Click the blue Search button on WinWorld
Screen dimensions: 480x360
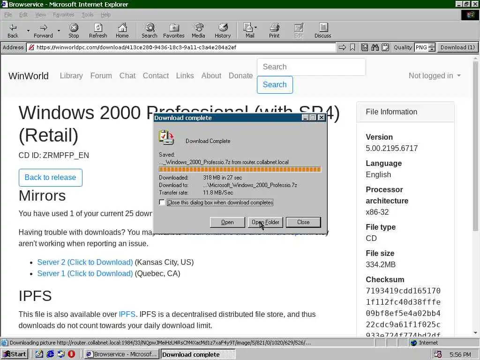[x=275, y=85]
